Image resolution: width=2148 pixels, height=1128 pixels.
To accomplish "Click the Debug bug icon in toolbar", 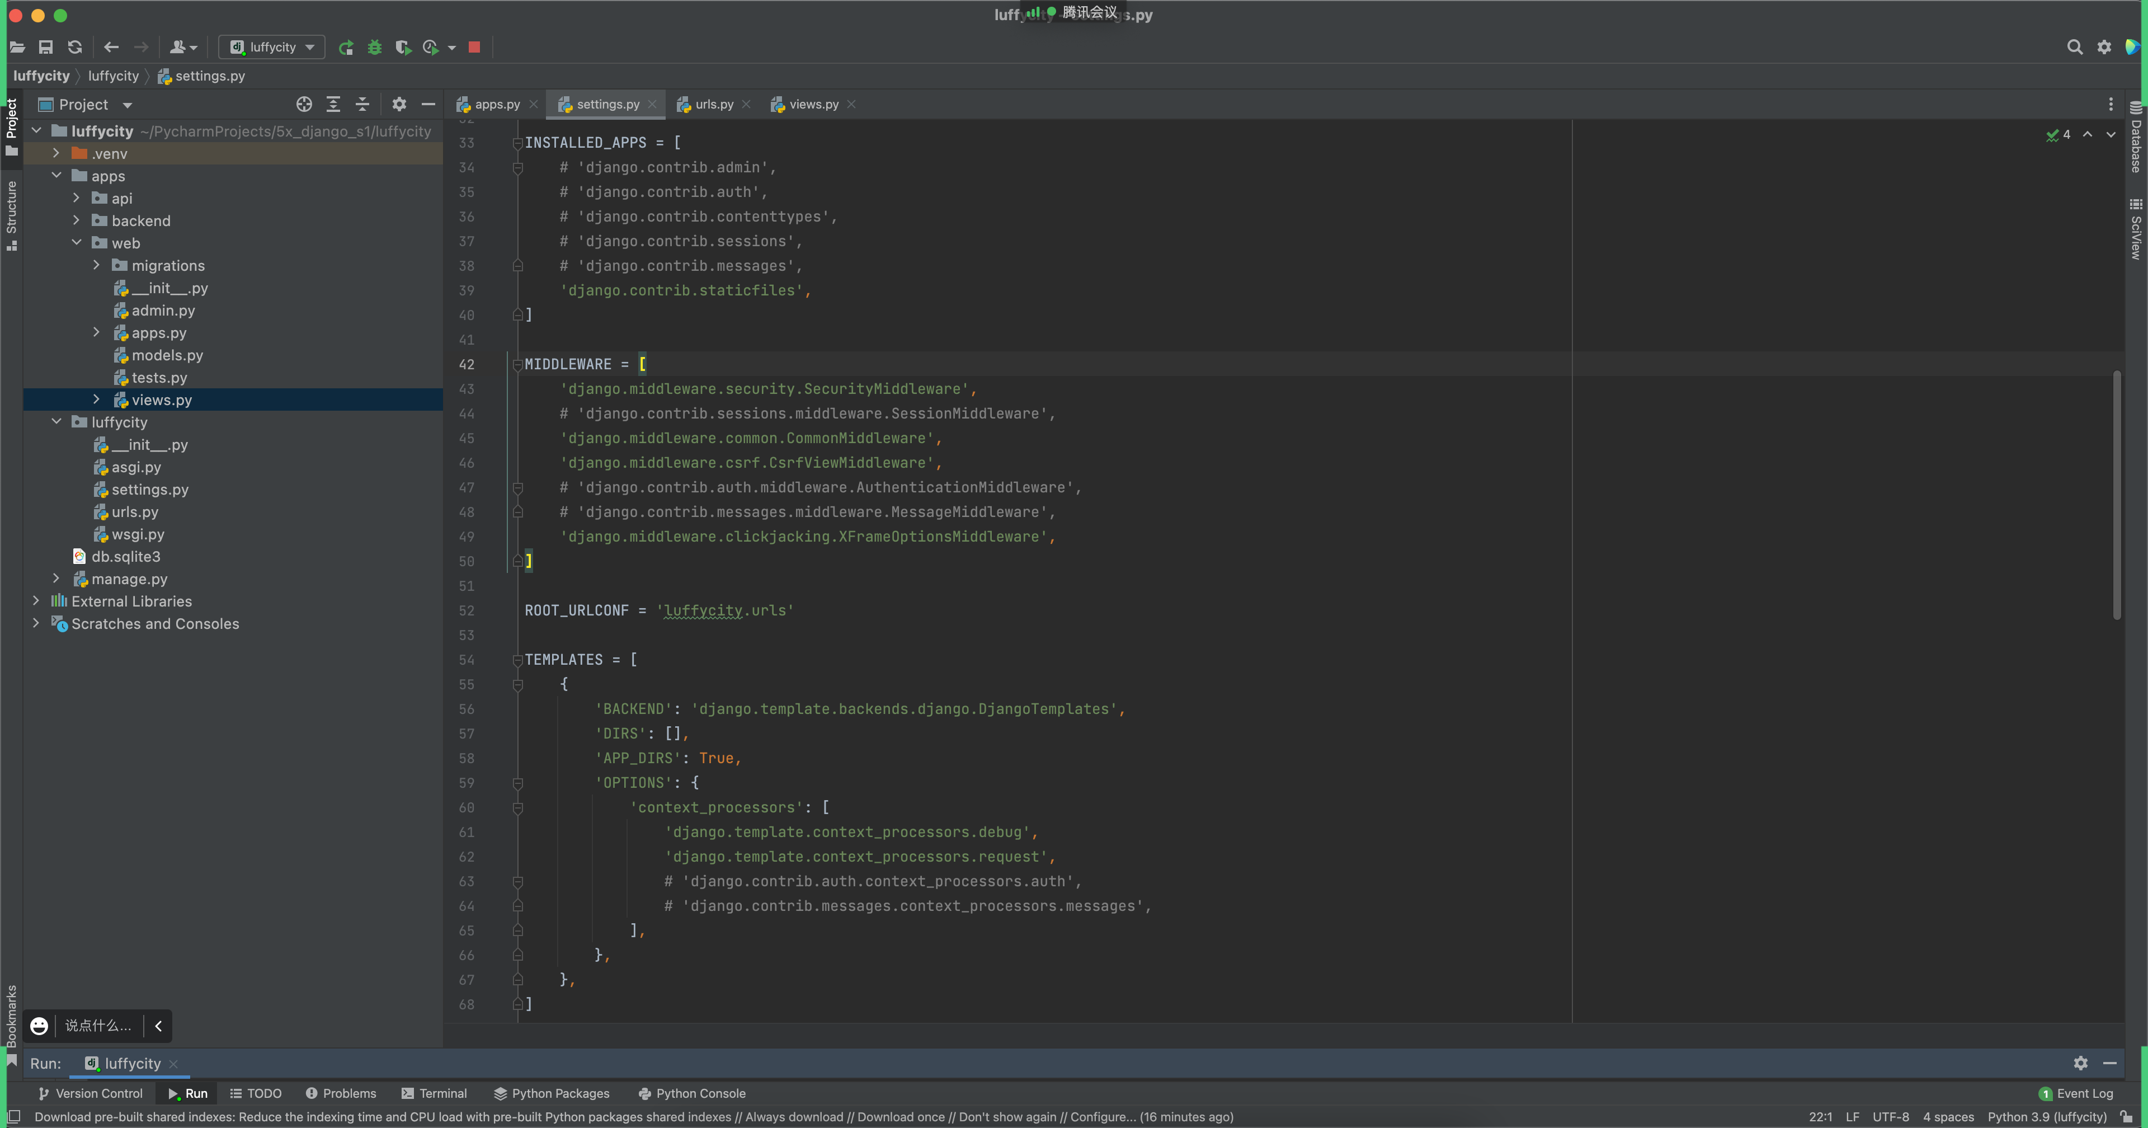I will coord(374,48).
